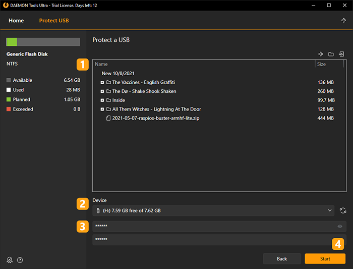Click the Exceeded red color swatch
Image resolution: width=353 pixels, height=269 pixels.
[x=9, y=109]
